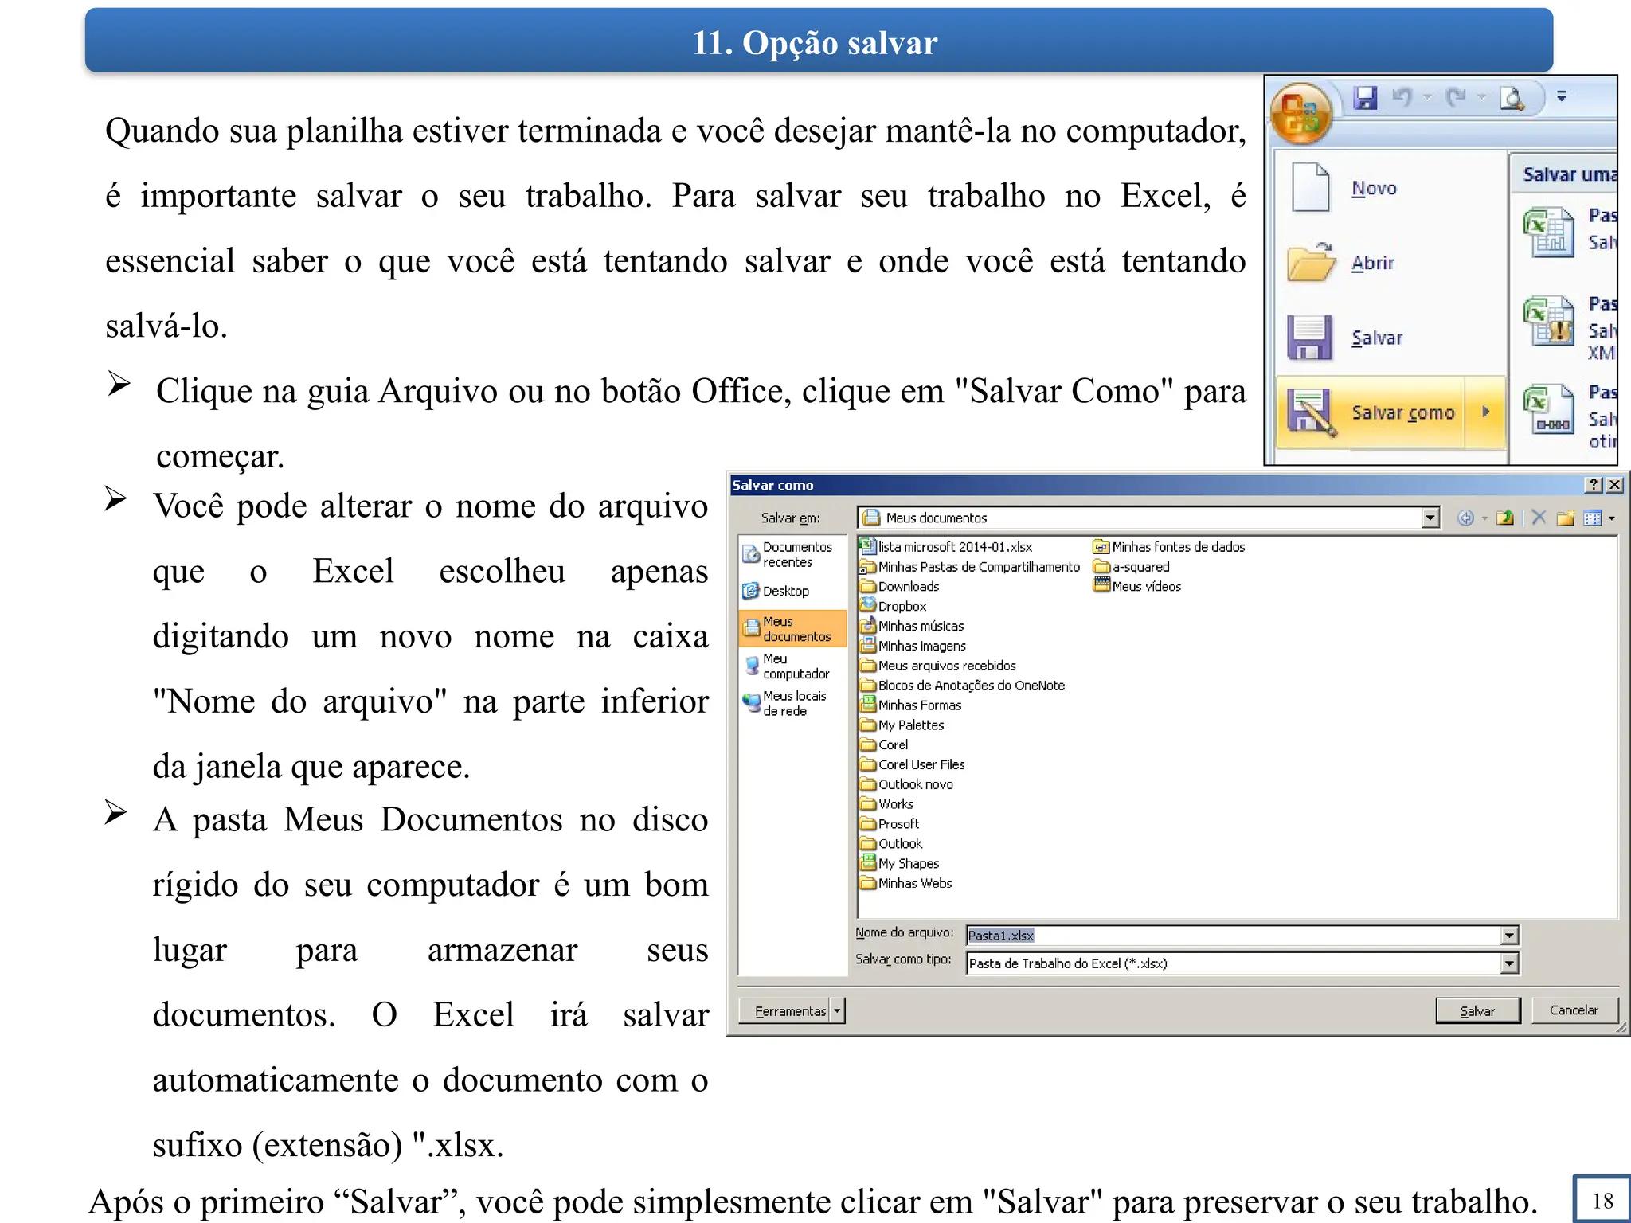The width and height of the screenshot is (1631, 1223).
Task: Select Desktop in places bar
Action: (792, 591)
